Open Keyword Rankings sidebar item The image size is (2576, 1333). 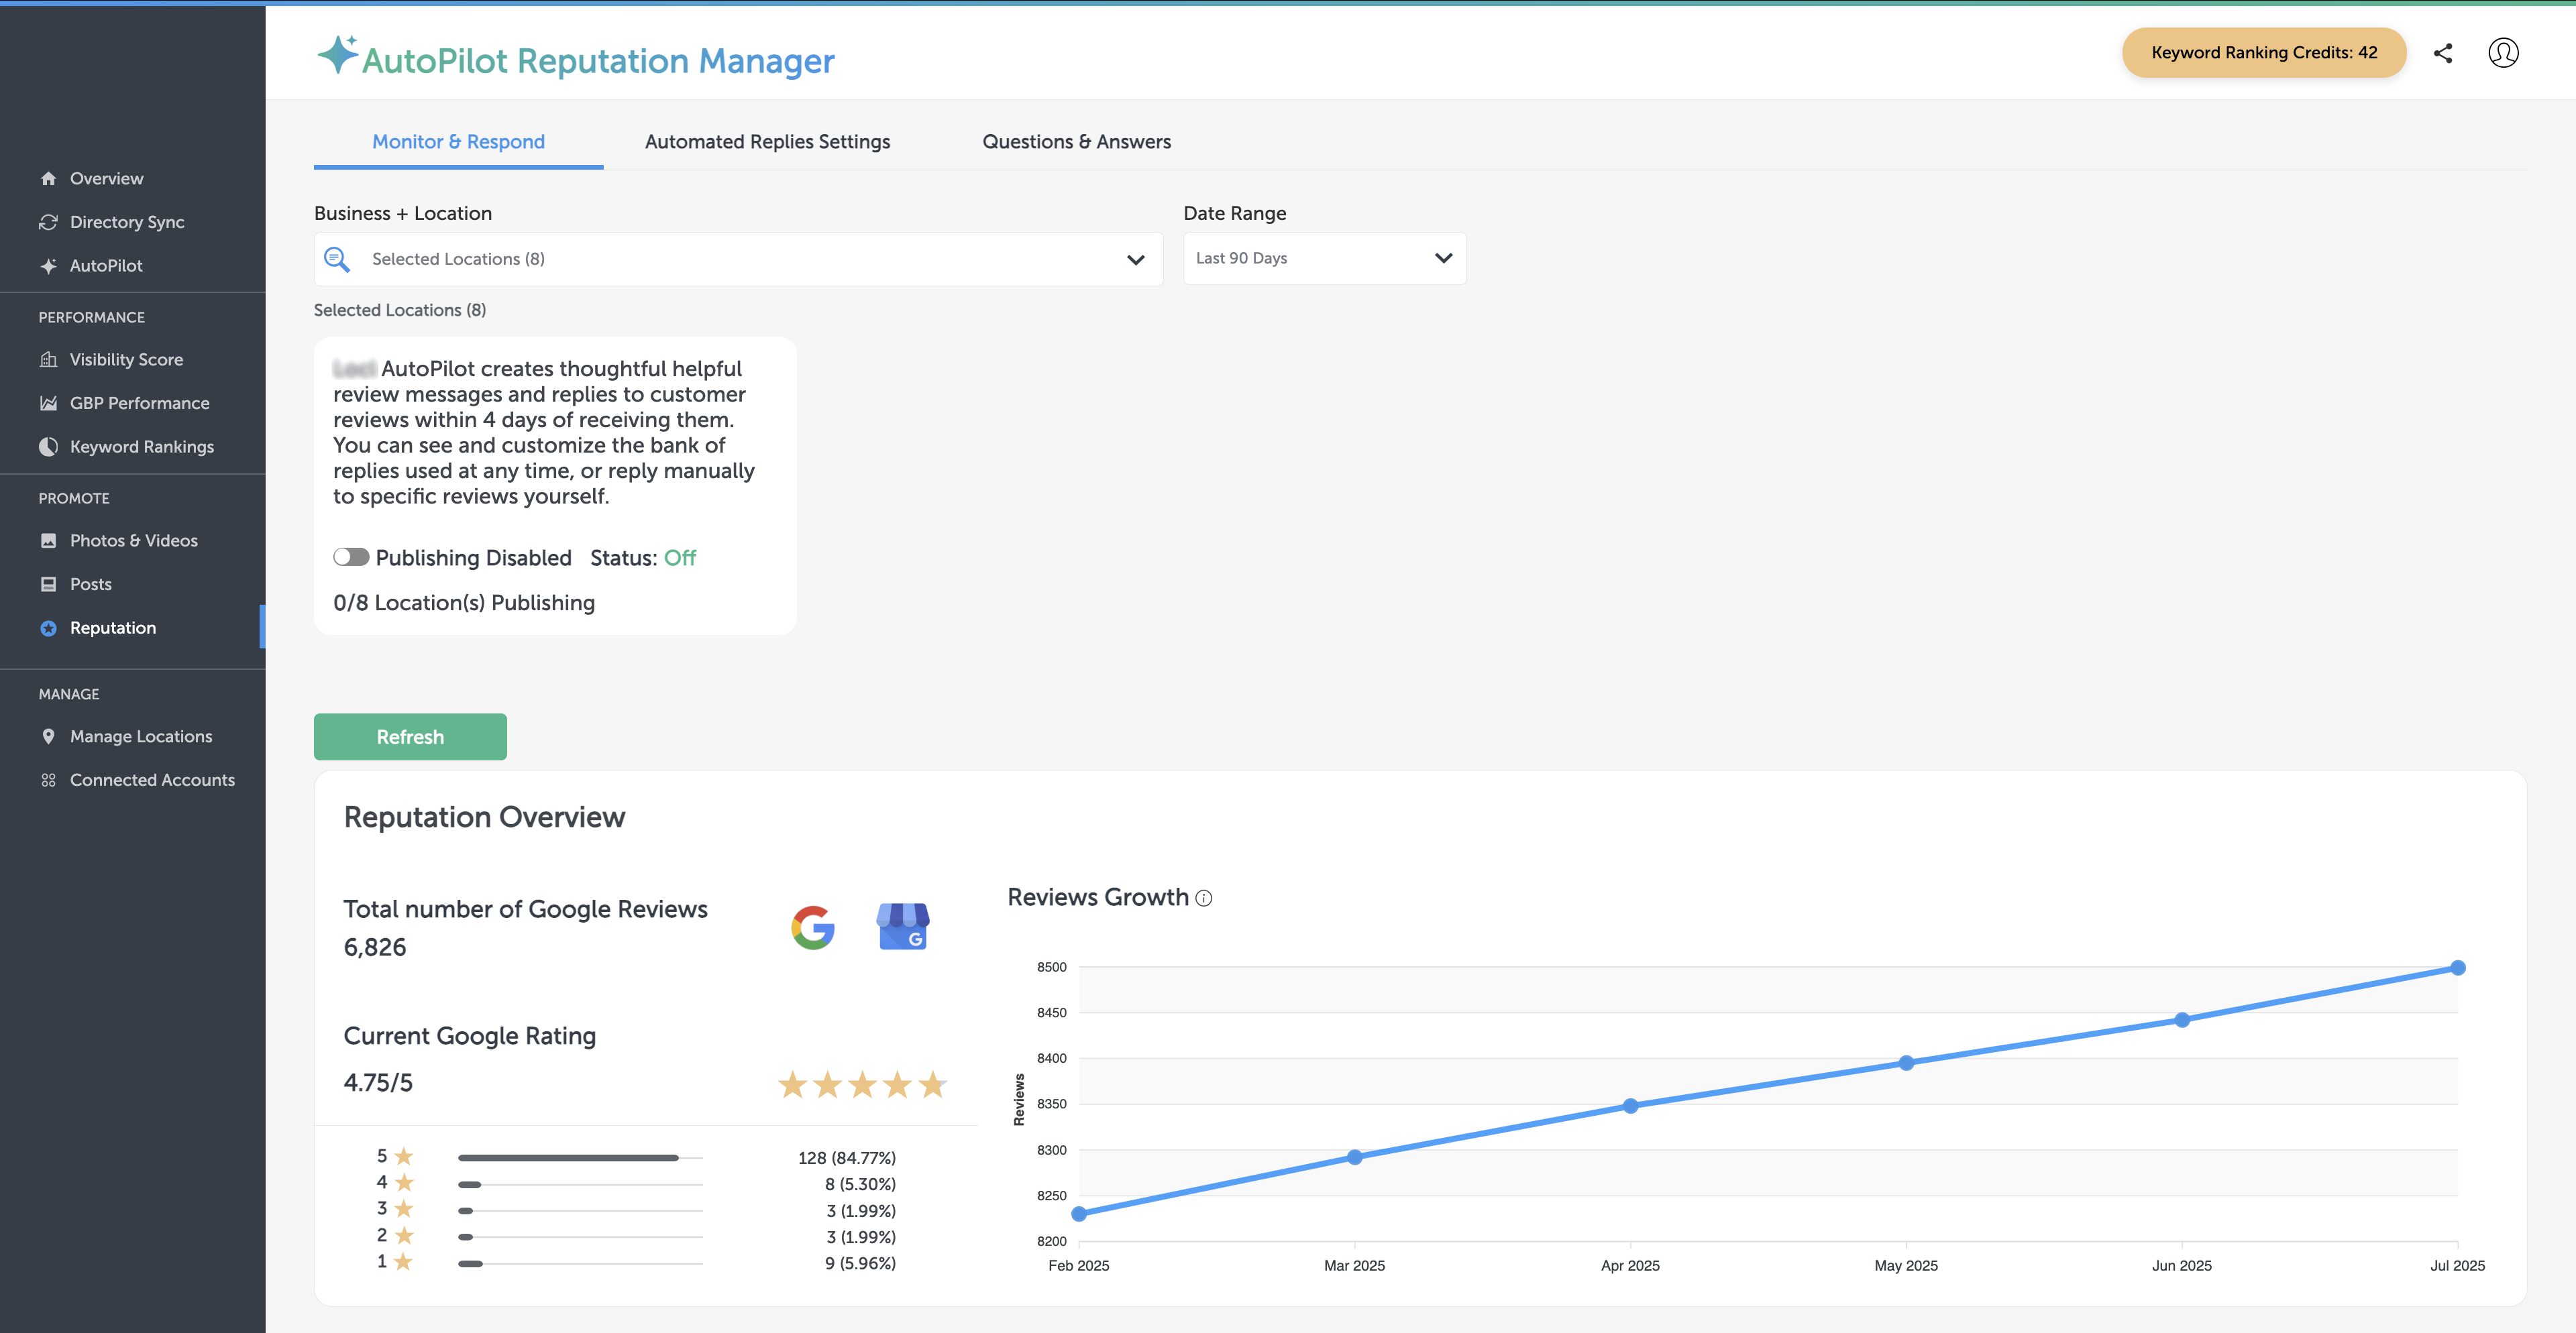click(142, 447)
